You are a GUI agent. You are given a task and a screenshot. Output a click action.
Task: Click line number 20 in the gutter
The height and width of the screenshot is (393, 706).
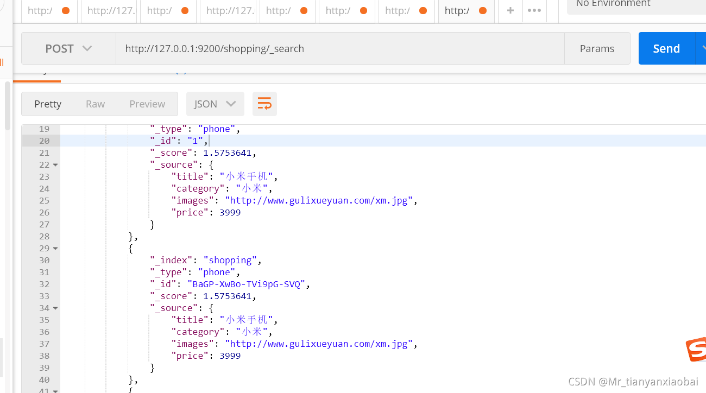pos(44,141)
